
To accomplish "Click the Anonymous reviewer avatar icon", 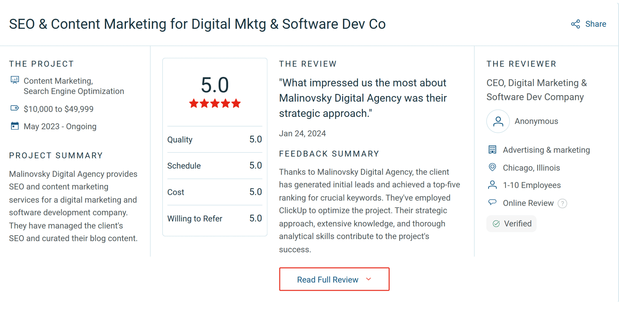I will [x=498, y=121].
